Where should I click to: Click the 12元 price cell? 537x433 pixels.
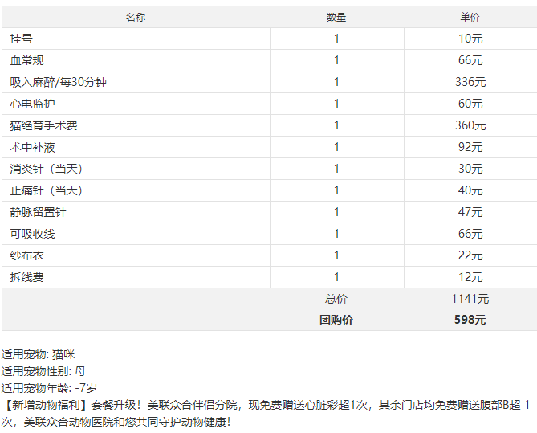tap(470, 277)
